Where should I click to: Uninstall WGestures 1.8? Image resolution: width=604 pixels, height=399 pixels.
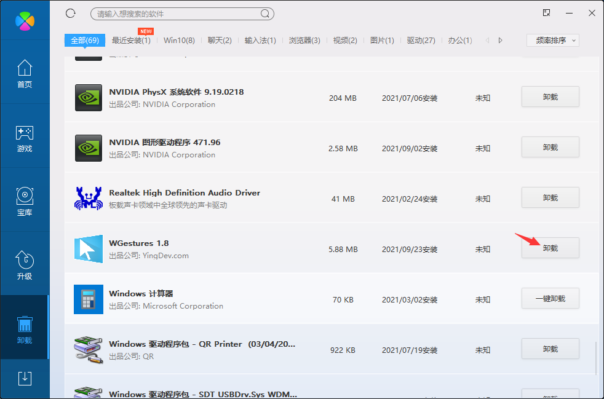[x=550, y=248]
